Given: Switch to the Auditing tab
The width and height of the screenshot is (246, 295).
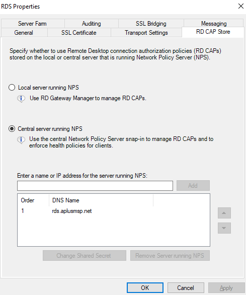Looking at the screenshot, I should click(x=92, y=24).
